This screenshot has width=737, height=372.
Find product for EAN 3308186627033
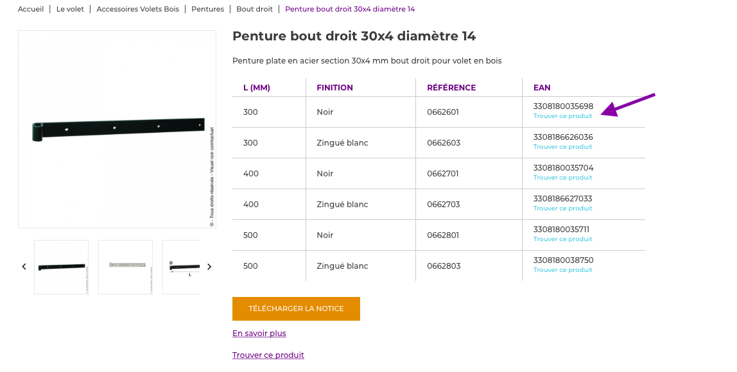pyautogui.click(x=562, y=208)
